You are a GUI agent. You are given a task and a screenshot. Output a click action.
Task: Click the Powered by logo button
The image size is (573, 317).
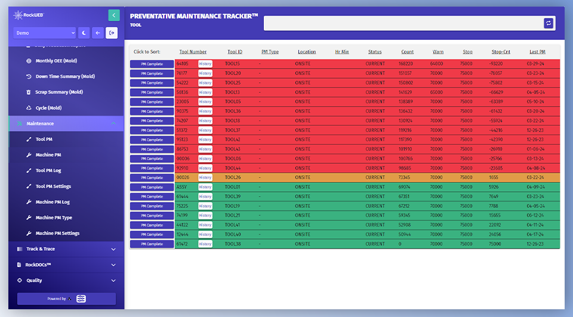(x=66, y=299)
